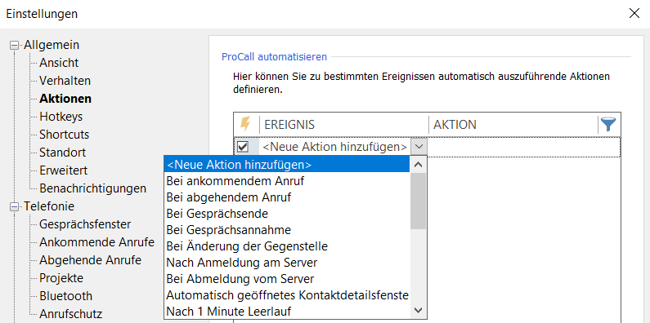Close the Einstellungen dialog
This screenshot has height=323, width=650.
coord(634,13)
